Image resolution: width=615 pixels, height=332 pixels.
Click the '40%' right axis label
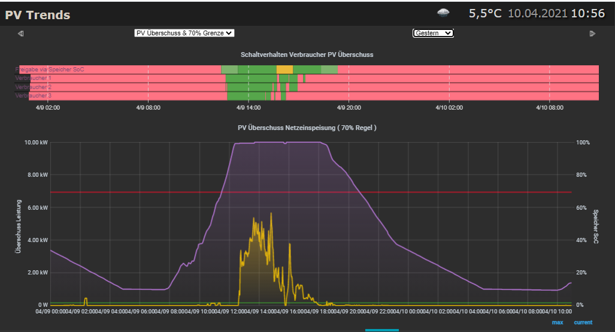[x=581, y=240]
